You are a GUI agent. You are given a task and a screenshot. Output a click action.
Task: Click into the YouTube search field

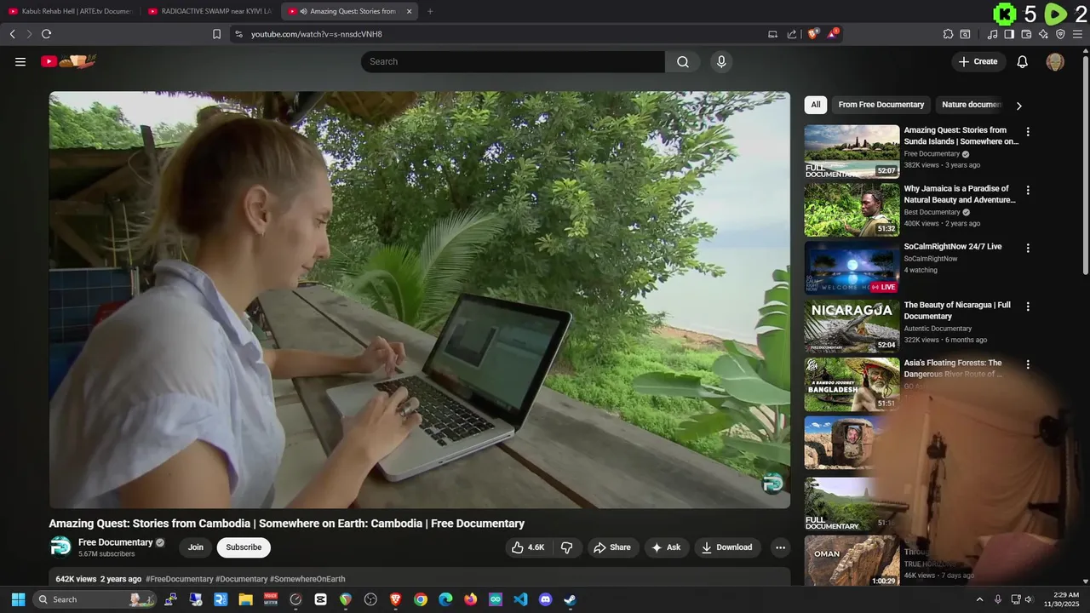pos(513,61)
